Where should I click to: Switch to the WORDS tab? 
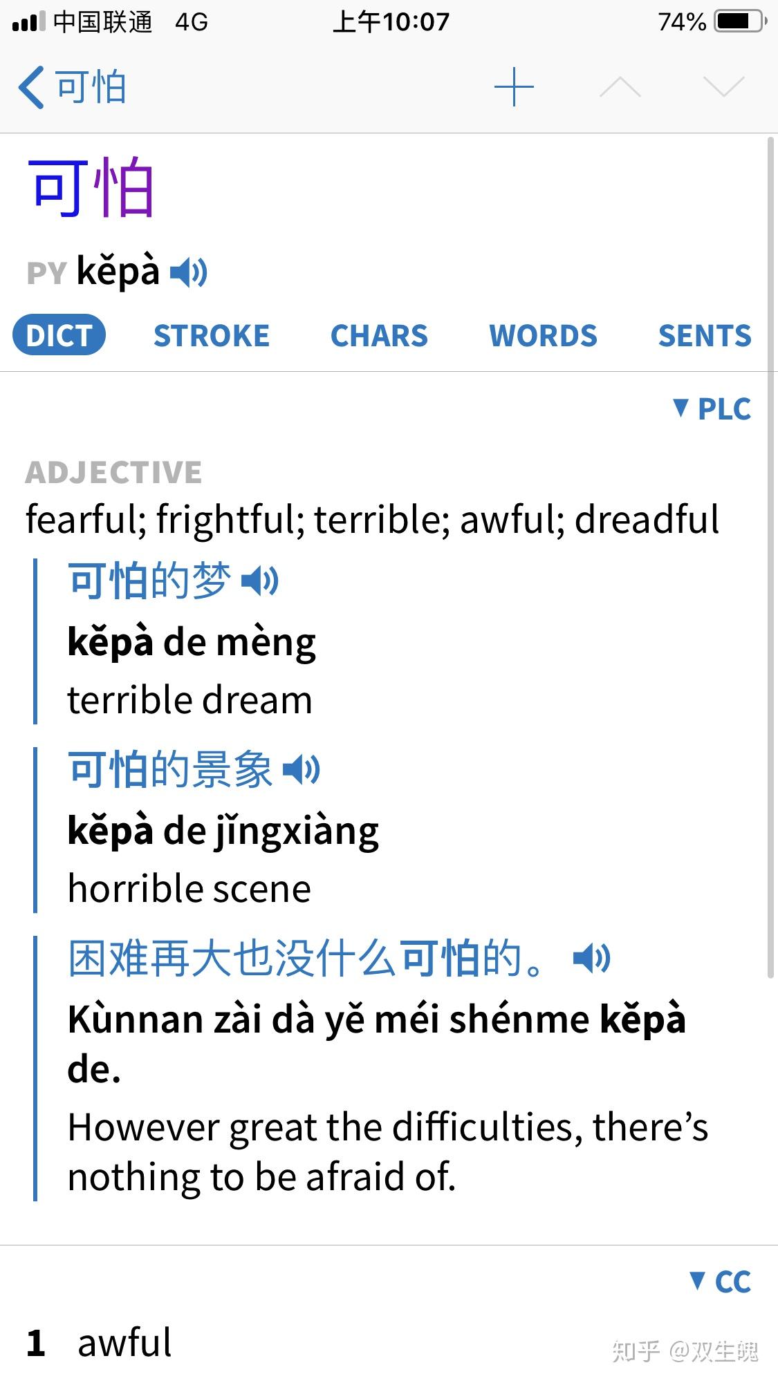pos(543,336)
